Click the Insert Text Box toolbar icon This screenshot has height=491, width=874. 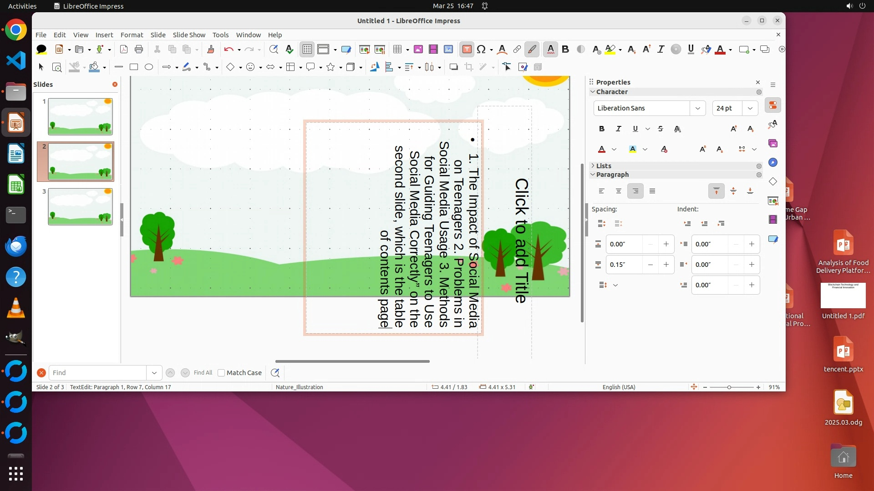[x=467, y=50]
